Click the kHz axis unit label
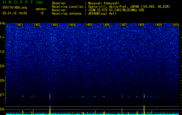 point(3,23)
